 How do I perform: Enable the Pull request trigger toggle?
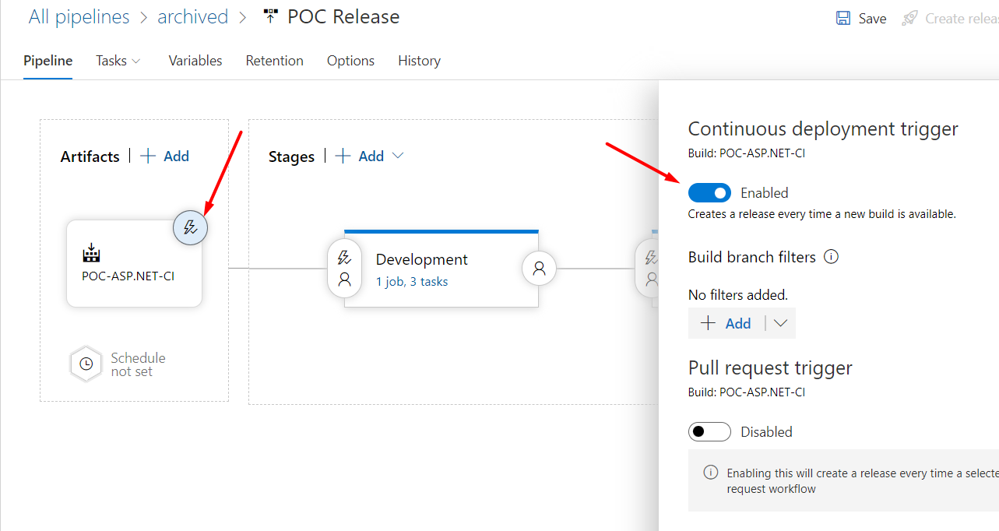[x=709, y=431]
